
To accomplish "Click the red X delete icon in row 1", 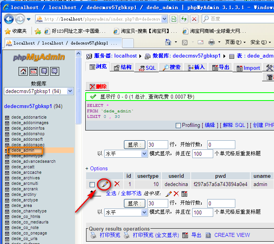I will (117, 184).
